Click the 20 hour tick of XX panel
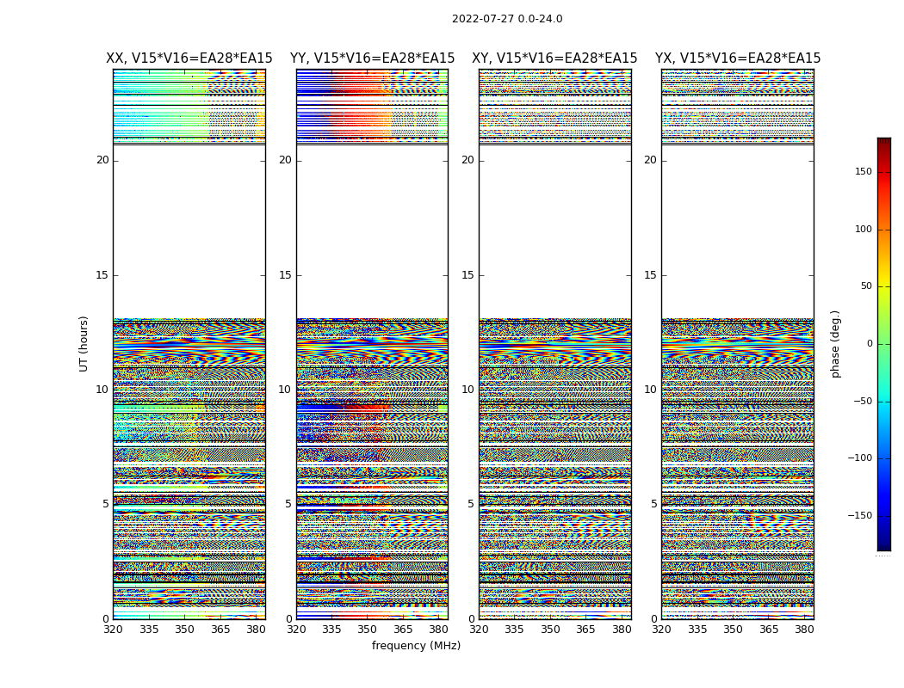Image resolution: width=904 pixels, height=688 pixels. click(x=102, y=160)
